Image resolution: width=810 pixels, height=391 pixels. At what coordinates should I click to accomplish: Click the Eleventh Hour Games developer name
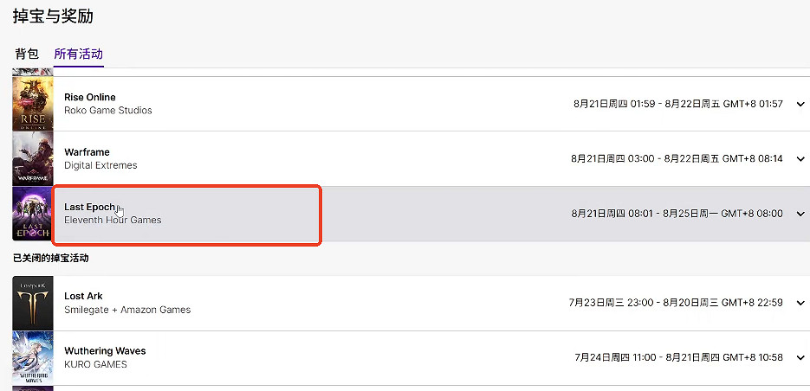[x=113, y=220]
